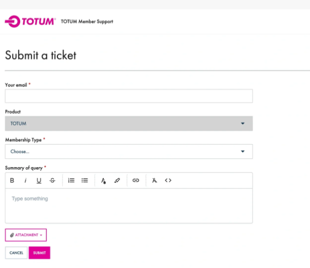This screenshot has width=310, height=268.
Task: Insert a numbered list
Action: coord(71,181)
